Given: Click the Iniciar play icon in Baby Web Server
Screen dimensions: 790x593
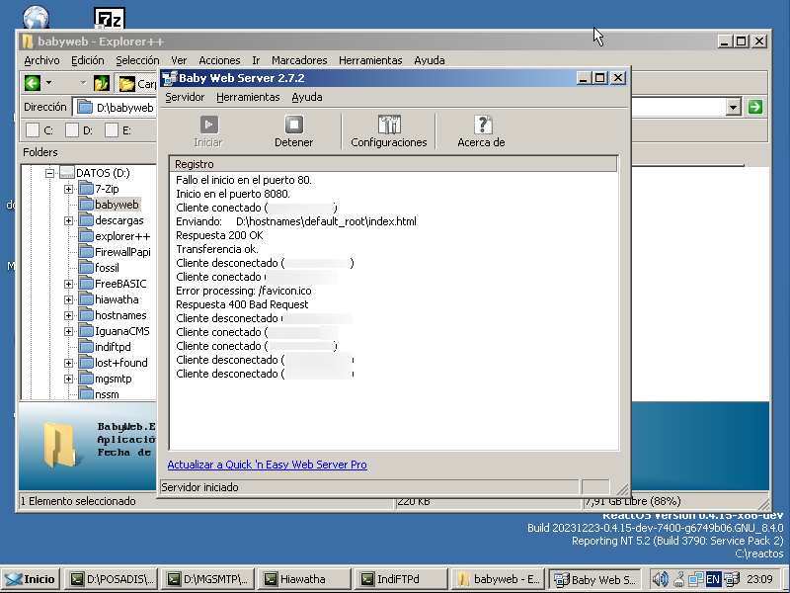Looking at the screenshot, I should point(208,125).
